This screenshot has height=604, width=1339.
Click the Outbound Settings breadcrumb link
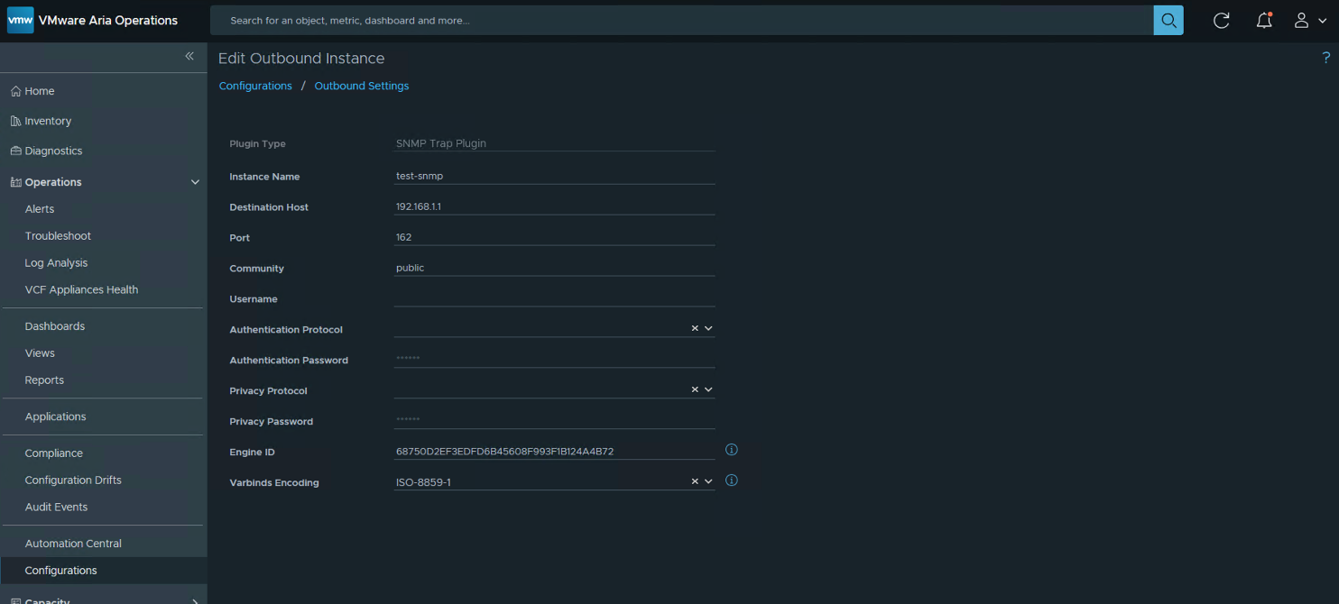coord(361,86)
